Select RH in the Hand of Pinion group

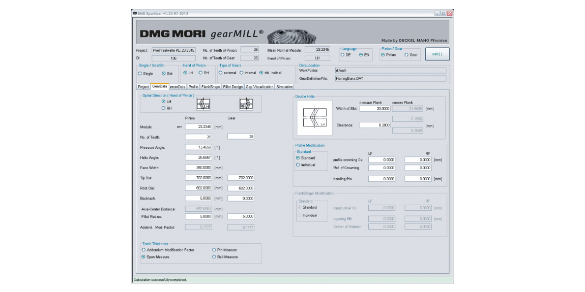pos(200,73)
